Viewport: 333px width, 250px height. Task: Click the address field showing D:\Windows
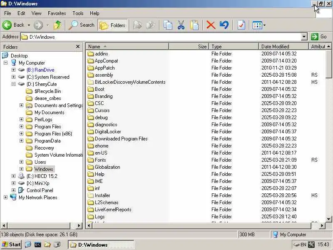pos(161,37)
